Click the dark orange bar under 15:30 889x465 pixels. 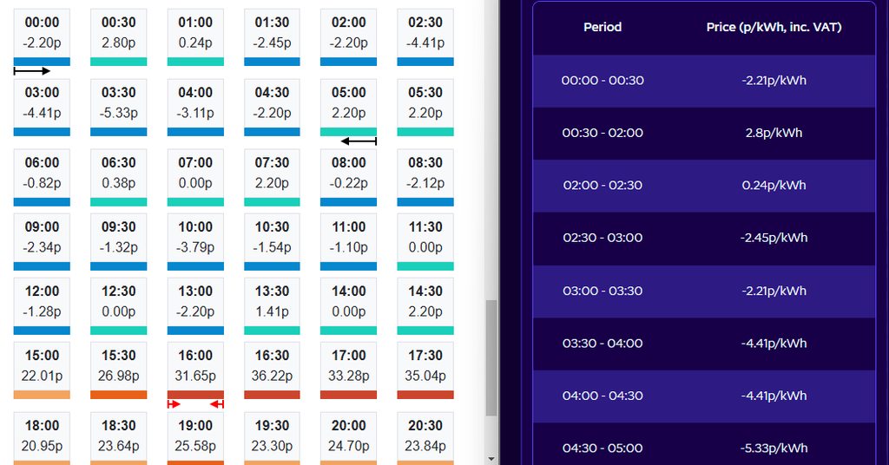point(118,395)
